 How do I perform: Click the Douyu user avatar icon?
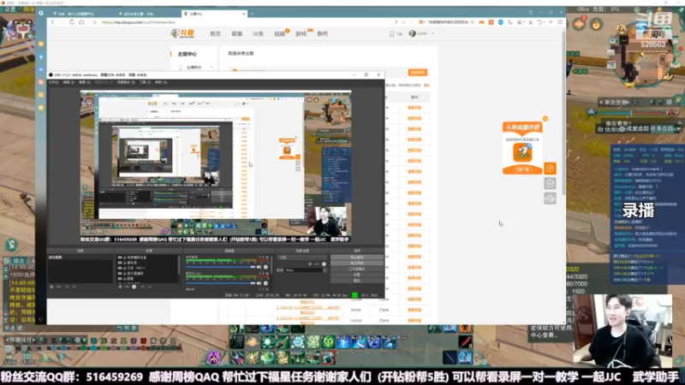(412, 33)
